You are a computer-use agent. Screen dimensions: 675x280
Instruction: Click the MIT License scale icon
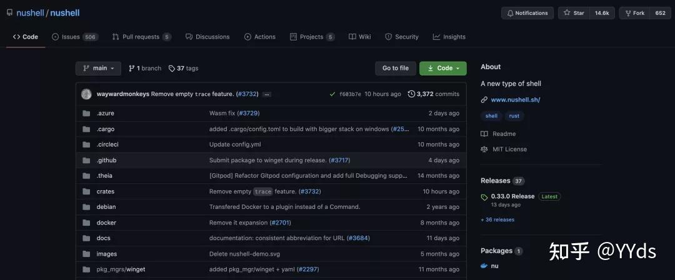(484, 149)
